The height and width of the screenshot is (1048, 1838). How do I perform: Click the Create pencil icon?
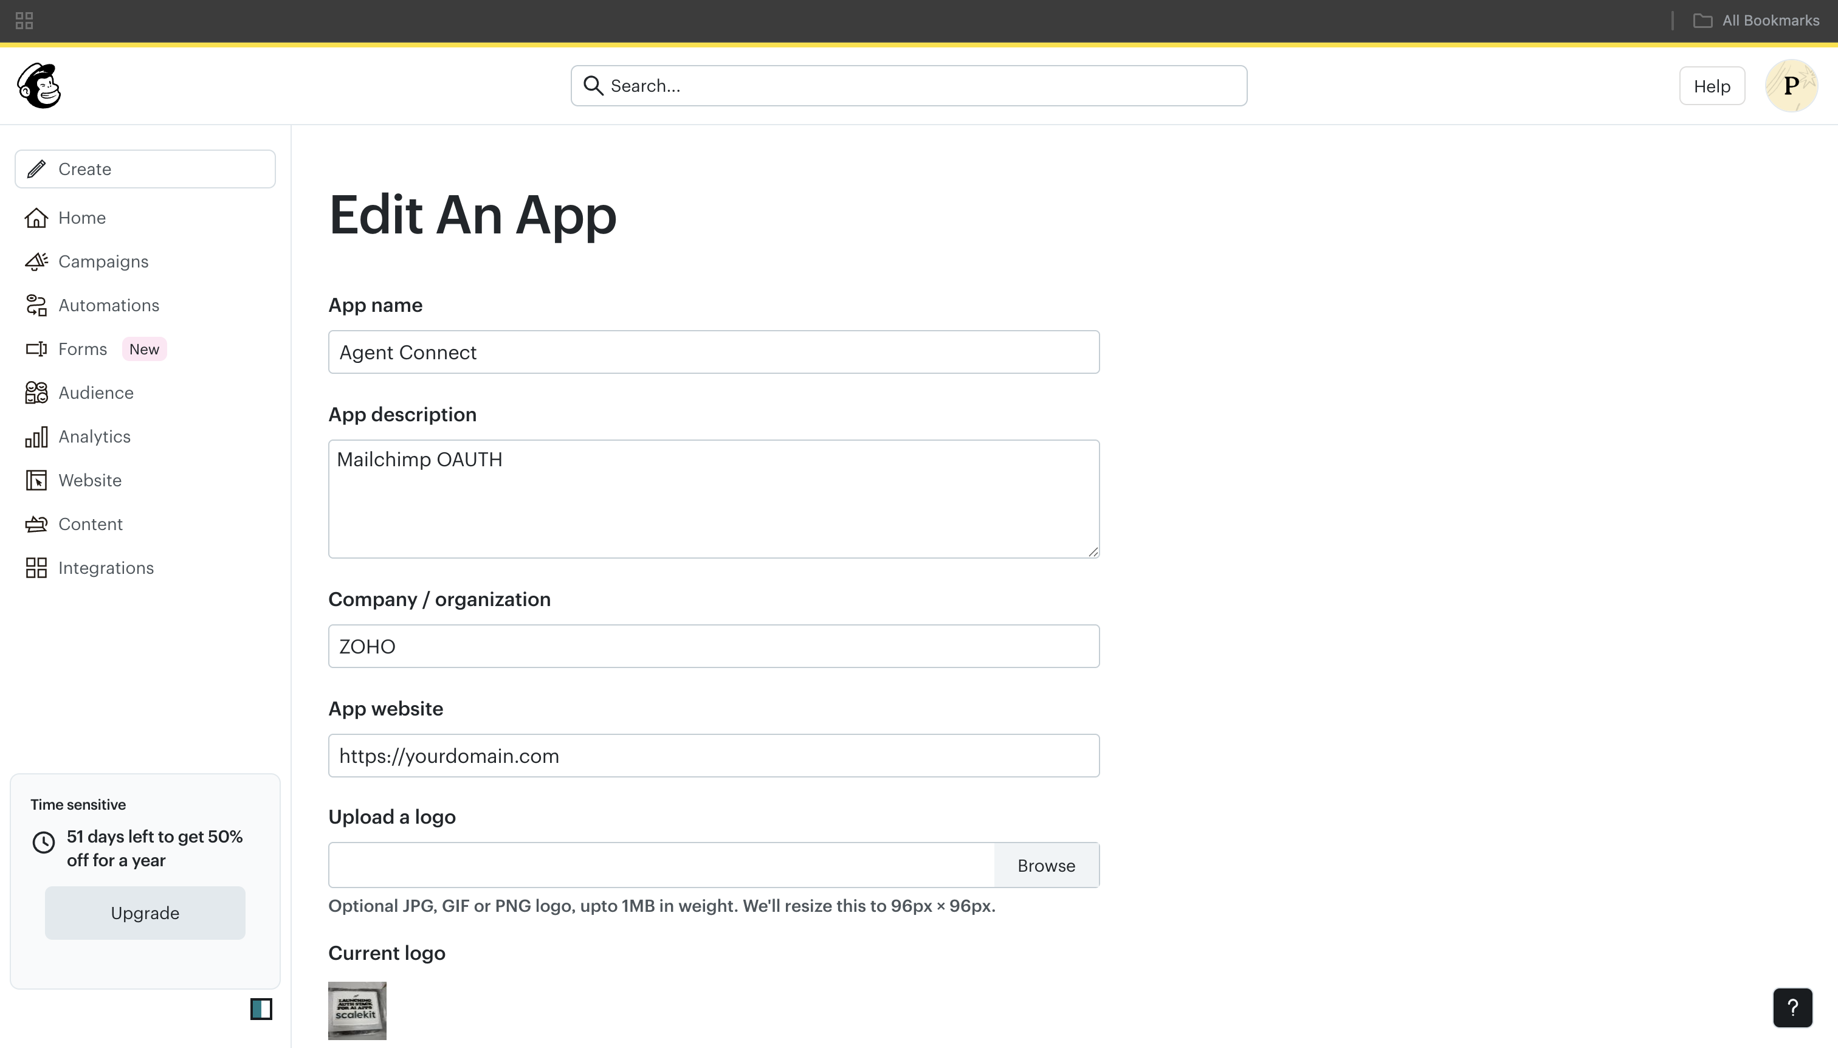pos(36,169)
